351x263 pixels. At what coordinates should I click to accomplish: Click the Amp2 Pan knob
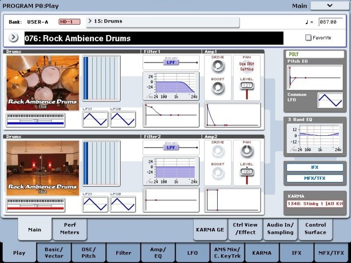point(247,151)
